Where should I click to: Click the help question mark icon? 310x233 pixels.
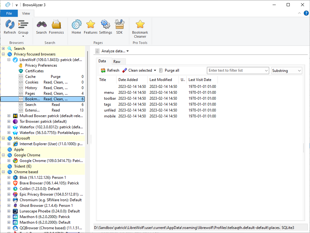pyautogui.click(x=306, y=13)
